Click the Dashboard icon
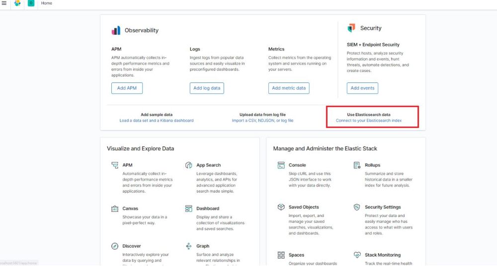 188,209
